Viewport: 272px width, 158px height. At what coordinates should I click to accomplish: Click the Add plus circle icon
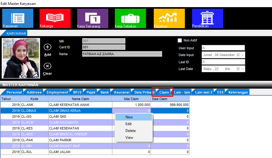point(47,47)
